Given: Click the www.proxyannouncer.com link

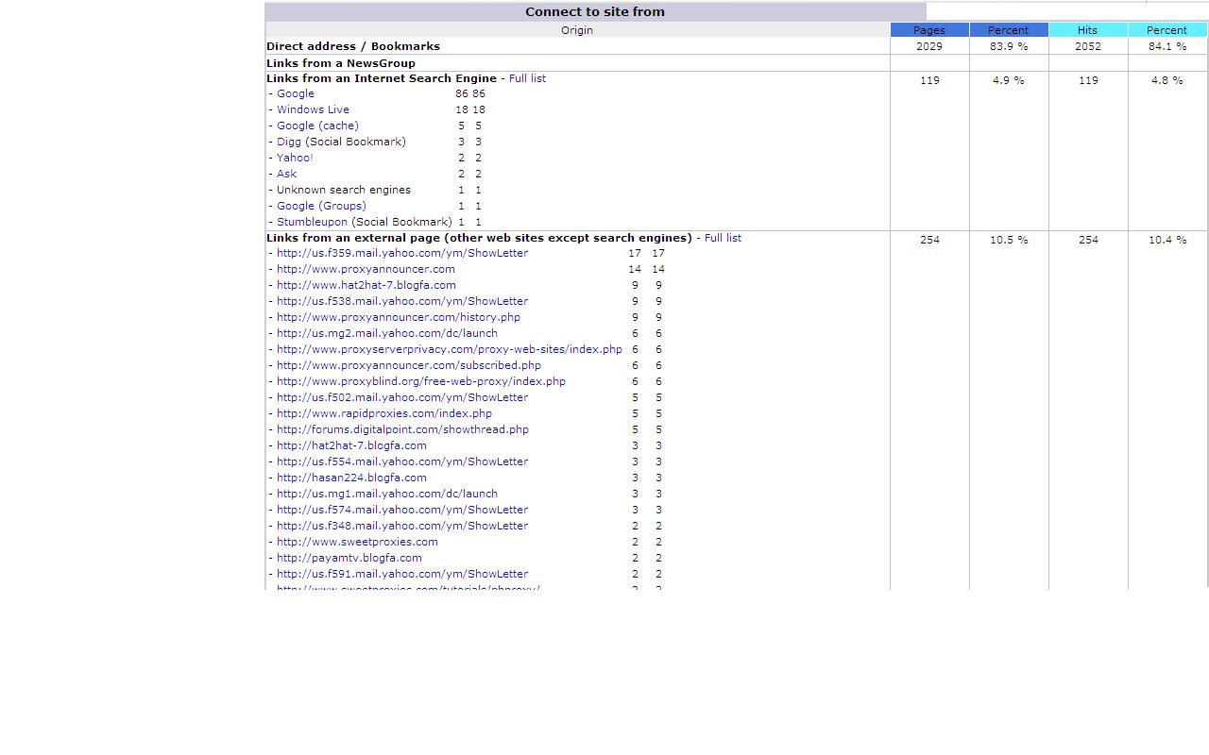Looking at the screenshot, I should coord(366,269).
